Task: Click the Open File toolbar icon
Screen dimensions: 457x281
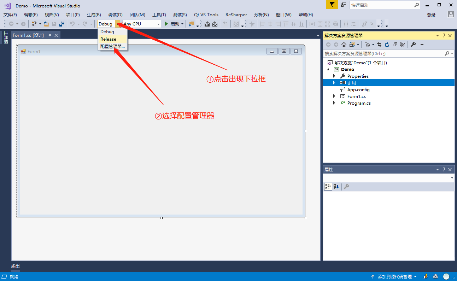Action: click(x=46, y=24)
